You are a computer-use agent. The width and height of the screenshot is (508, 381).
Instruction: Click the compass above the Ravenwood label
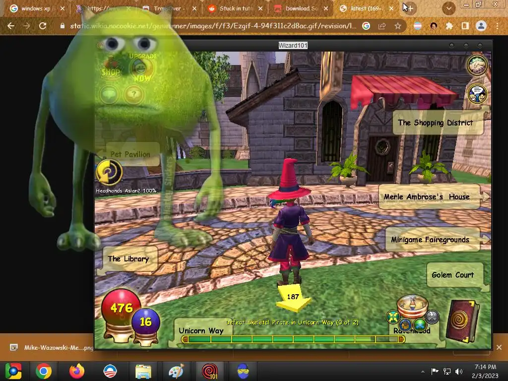[x=412, y=306]
